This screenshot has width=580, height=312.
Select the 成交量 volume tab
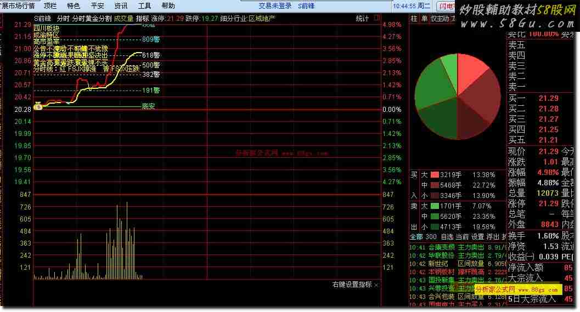pyautogui.click(x=123, y=19)
